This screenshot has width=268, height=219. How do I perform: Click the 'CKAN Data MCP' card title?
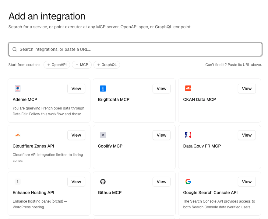point(199,99)
